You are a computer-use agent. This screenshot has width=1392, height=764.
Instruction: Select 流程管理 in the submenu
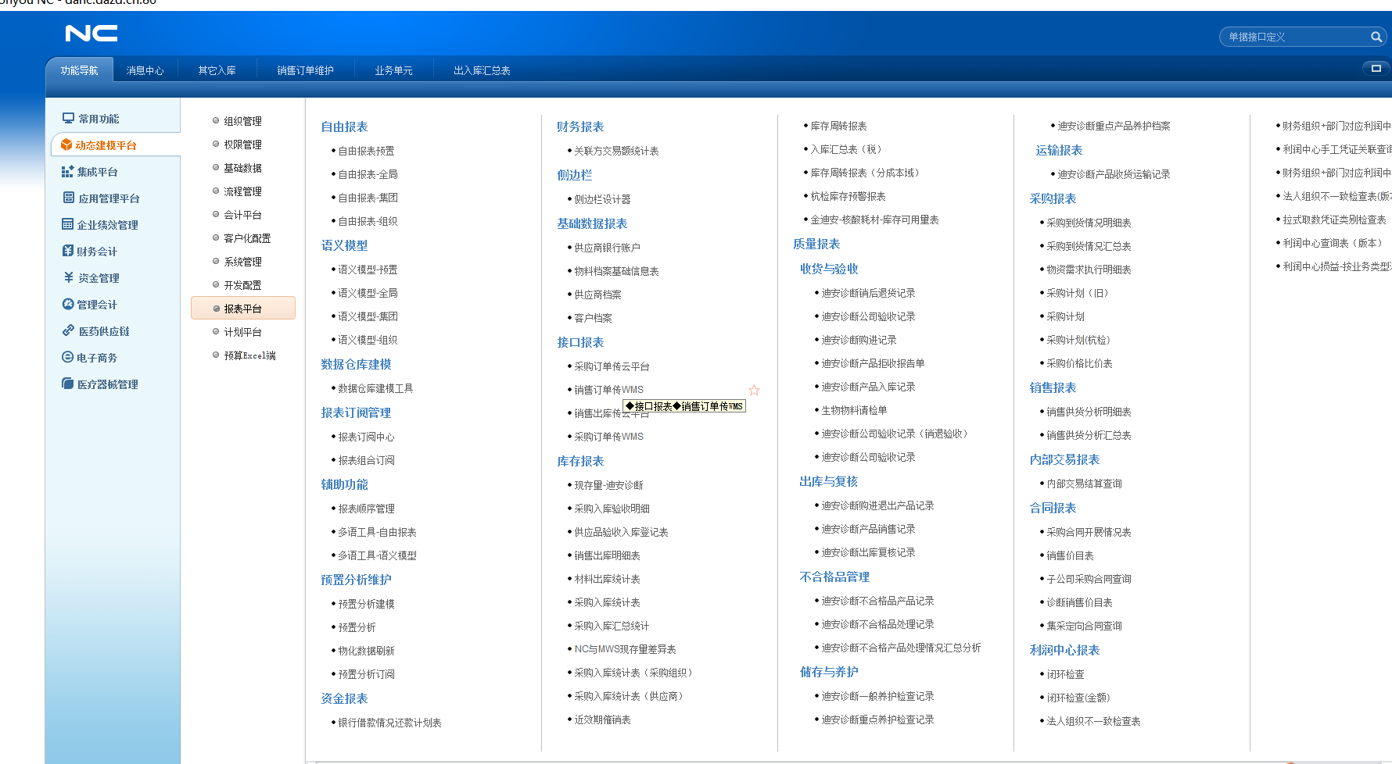(x=242, y=191)
